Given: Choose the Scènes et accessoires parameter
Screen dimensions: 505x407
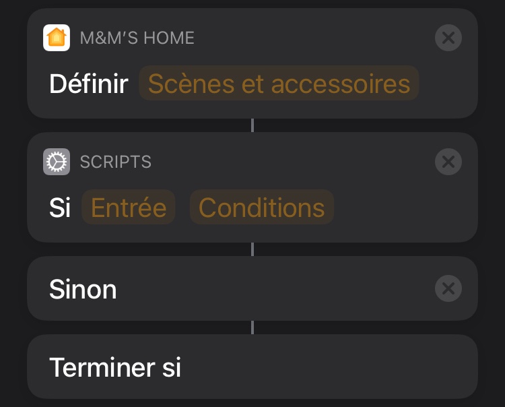Looking at the screenshot, I should point(279,84).
